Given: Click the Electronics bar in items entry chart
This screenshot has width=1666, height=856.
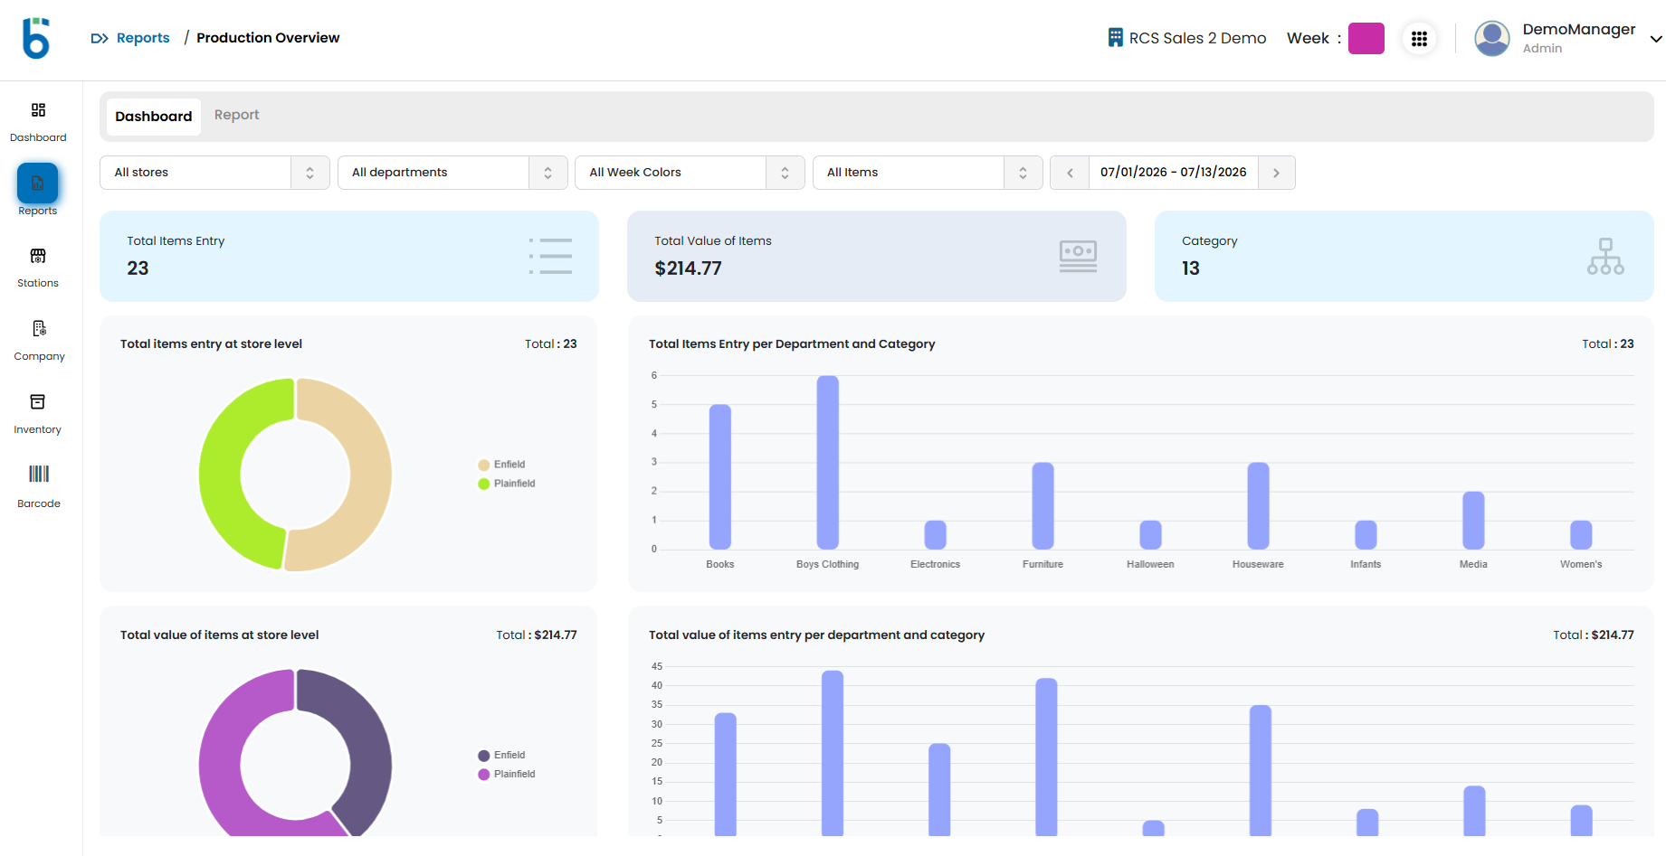Looking at the screenshot, I should pos(936,535).
